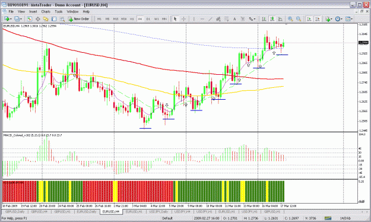The height and width of the screenshot is (222, 371).
Task: Click the EURUSD,H4 price label in chart
Action: [30, 26]
